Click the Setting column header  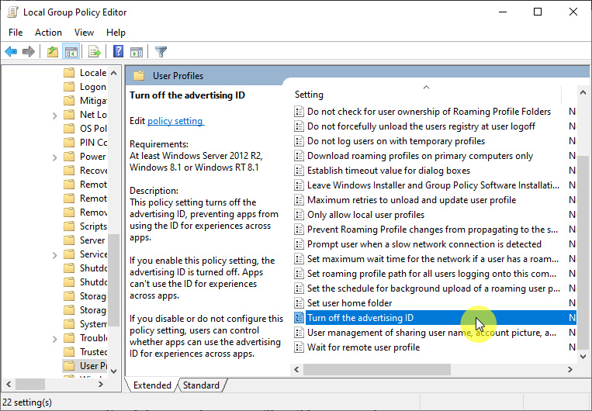310,95
